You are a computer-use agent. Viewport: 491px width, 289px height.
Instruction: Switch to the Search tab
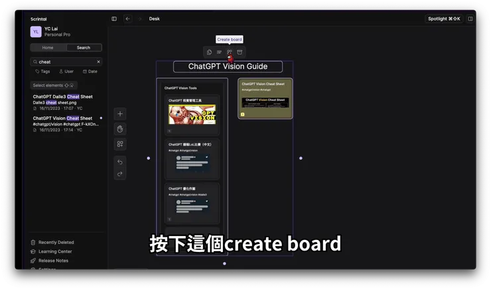[x=84, y=48]
